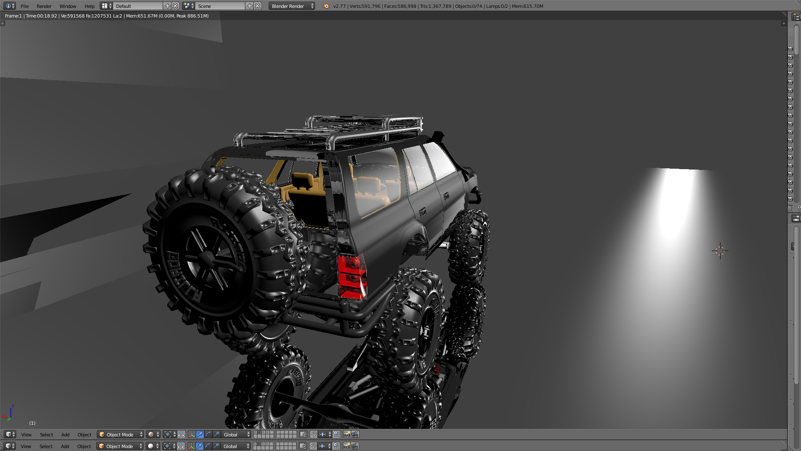801x451 pixels.
Task: Add new screen layout with plus button
Action: click(x=168, y=6)
